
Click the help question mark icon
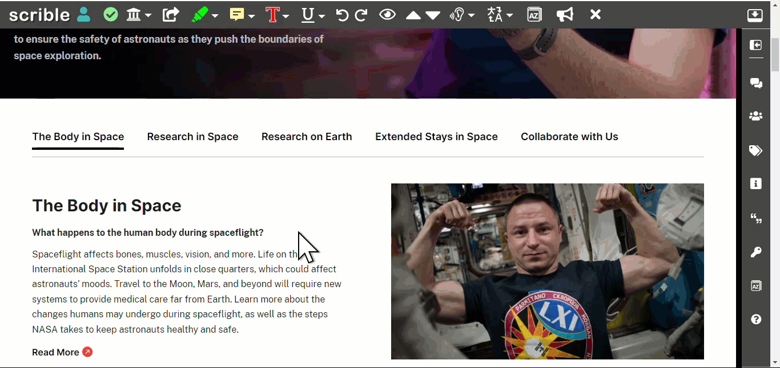click(755, 318)
